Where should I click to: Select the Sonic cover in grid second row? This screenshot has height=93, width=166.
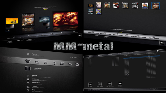(x=99, y=11)
